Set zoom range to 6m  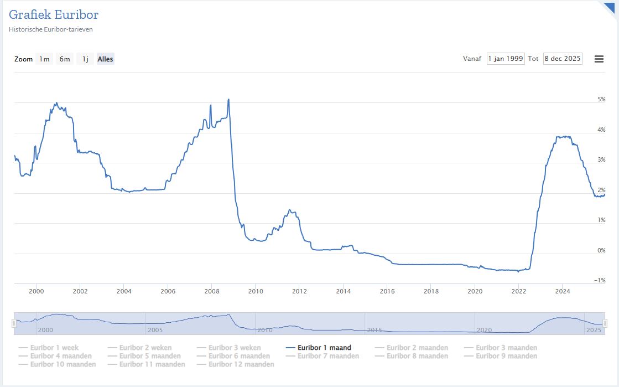(65, 59)
